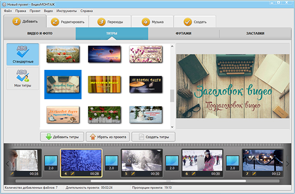Screen dimensions: 295x194
Task: Select the poppy field title template
Action: tap(63, 54)
